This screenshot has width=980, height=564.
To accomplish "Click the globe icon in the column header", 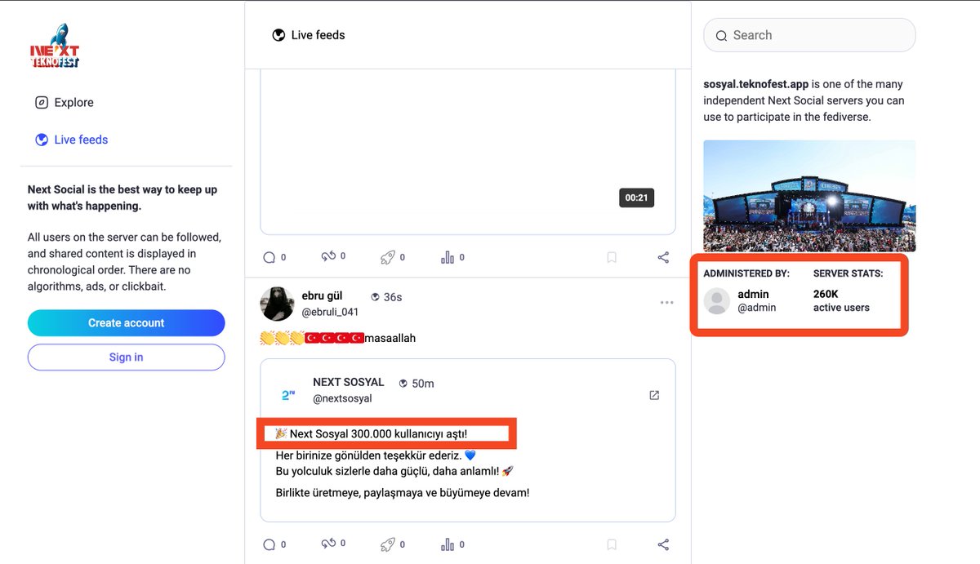I will [x=279, y=35].
